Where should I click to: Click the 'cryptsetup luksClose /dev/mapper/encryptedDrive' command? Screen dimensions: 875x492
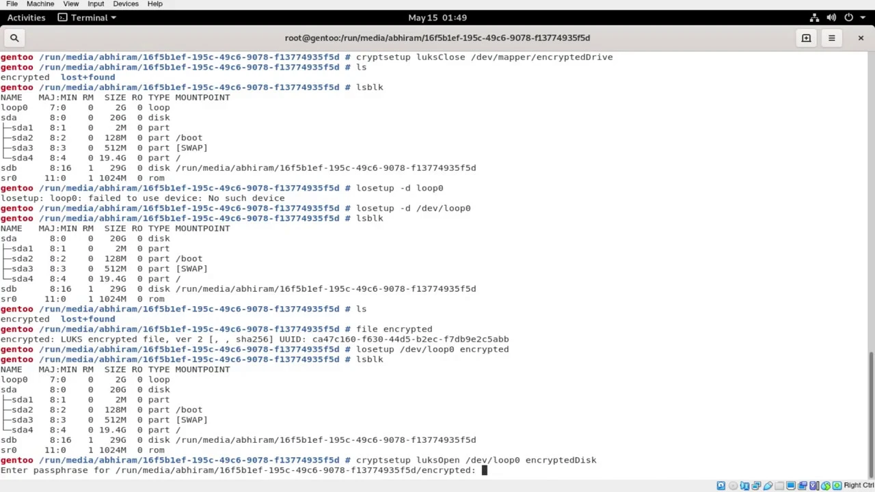[484, 57]
